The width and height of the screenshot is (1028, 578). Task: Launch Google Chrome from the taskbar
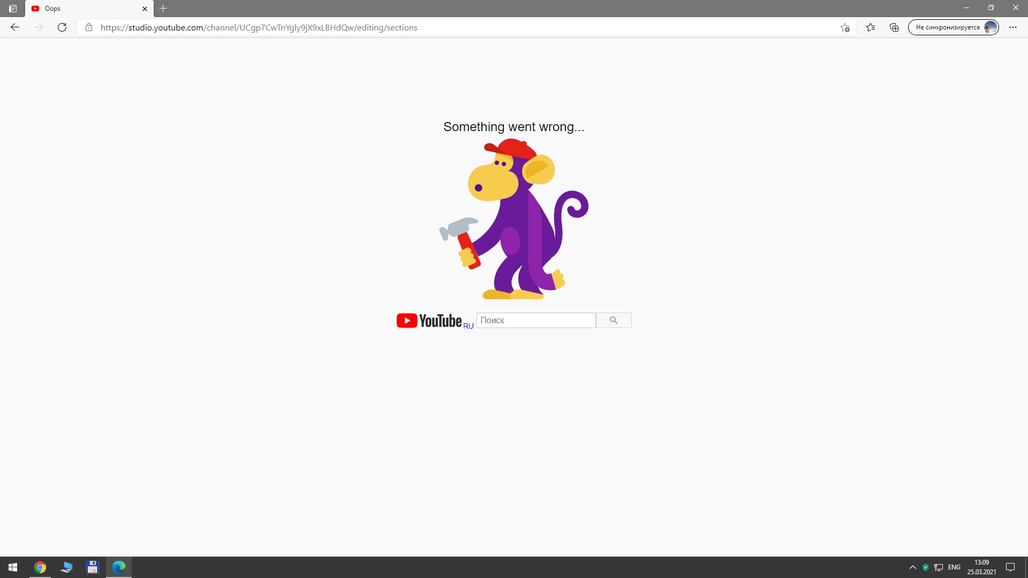coord(40,567)
